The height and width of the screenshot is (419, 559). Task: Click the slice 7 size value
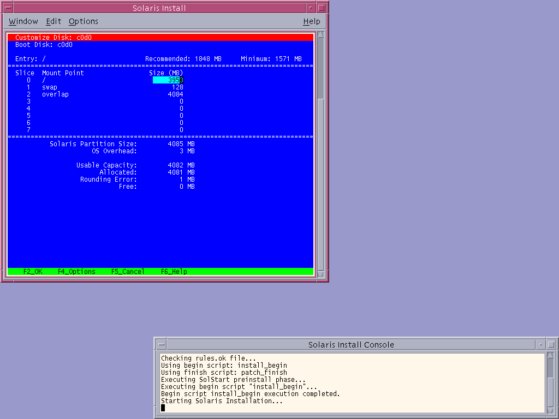tap(181, 130)
